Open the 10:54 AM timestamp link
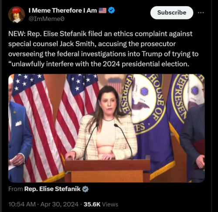Image resolution: width=218 pixels, height=212 pixels. coord(22,204)
